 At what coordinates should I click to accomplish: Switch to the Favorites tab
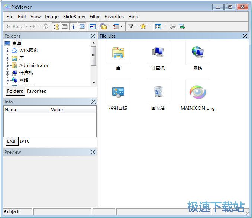[x=36, y=91]
